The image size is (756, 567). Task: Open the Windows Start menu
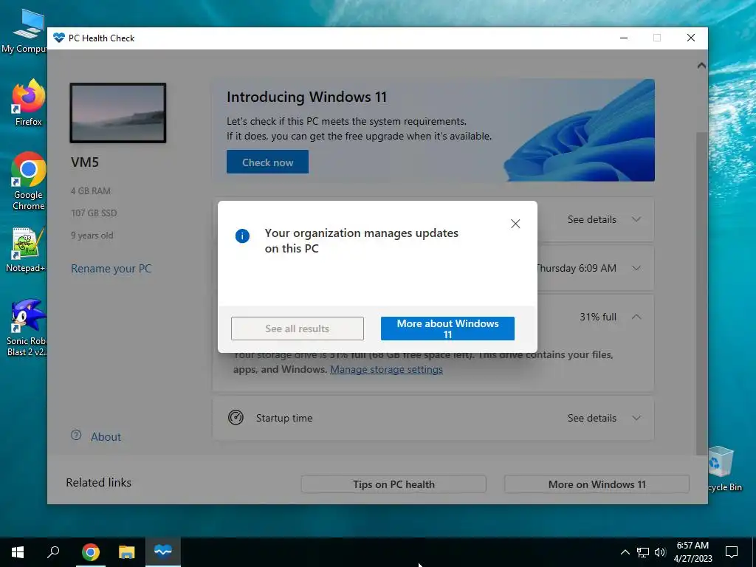tap(18, 552)
